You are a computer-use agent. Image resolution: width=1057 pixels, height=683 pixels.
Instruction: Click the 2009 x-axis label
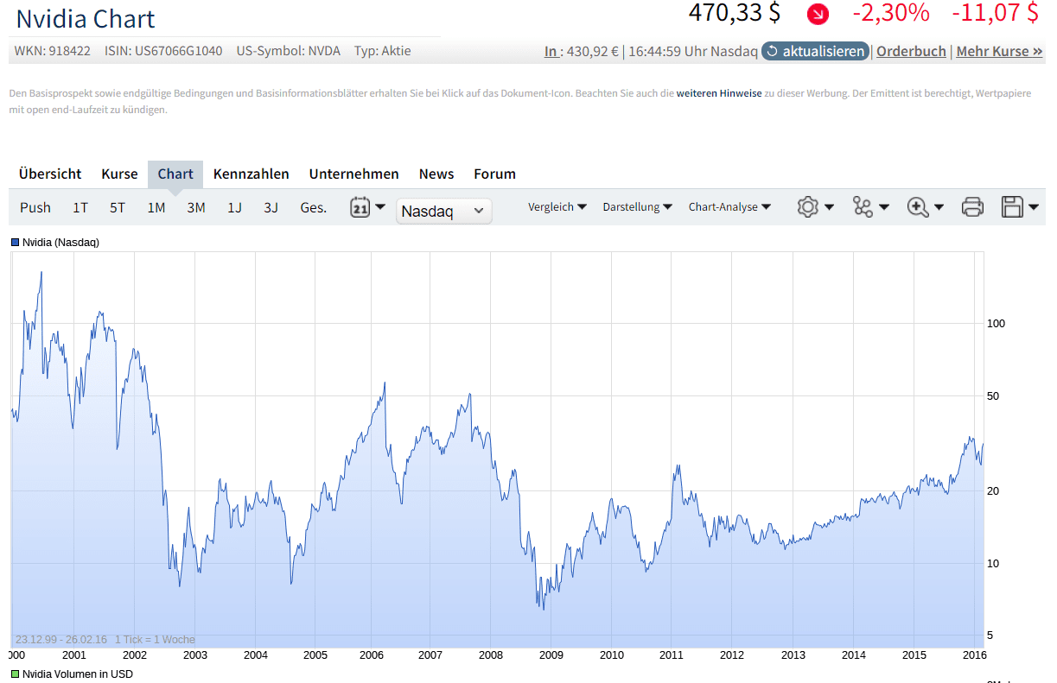pyautogui.click(x=551, y=655)
